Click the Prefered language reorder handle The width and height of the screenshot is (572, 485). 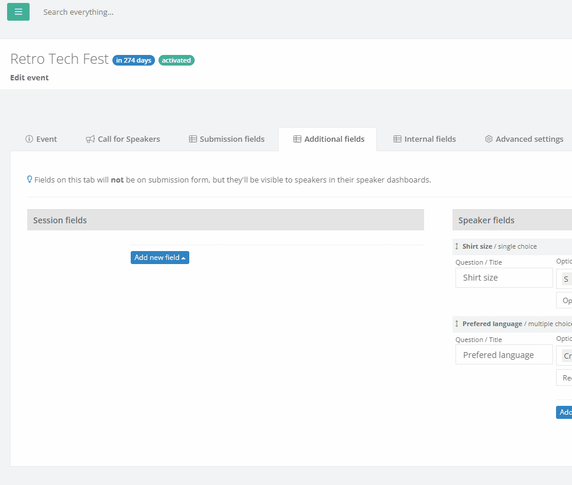tap(457, 324)
